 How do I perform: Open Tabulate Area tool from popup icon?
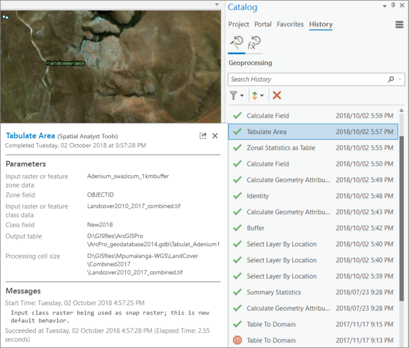[x=203, y=136]
